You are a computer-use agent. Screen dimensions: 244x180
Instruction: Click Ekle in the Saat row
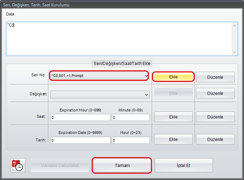point(173,117)
